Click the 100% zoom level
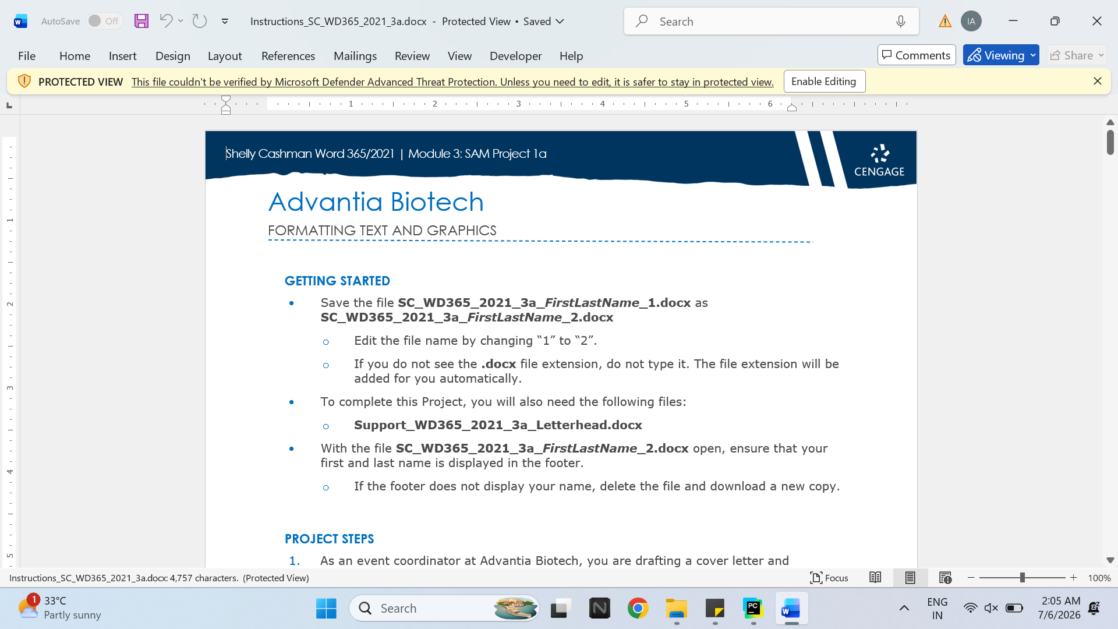The height and width of the screenshot is (629, 1118). [1099, 578]
